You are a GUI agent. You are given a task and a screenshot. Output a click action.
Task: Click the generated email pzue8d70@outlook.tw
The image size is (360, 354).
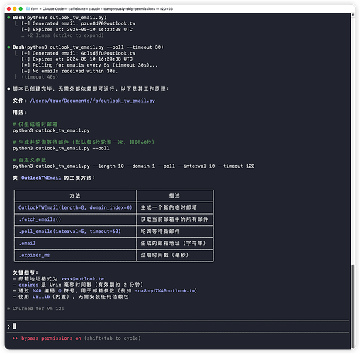(x=108, y=23)
